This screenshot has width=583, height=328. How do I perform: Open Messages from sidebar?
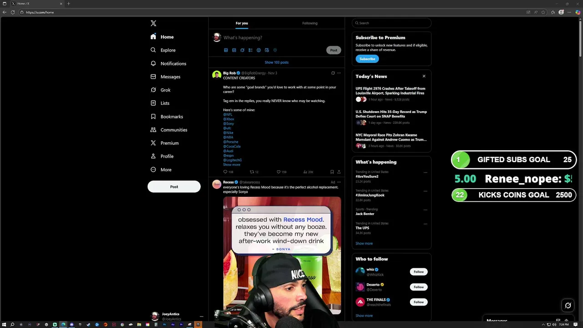pyautogui.click(x=165, y=77)
